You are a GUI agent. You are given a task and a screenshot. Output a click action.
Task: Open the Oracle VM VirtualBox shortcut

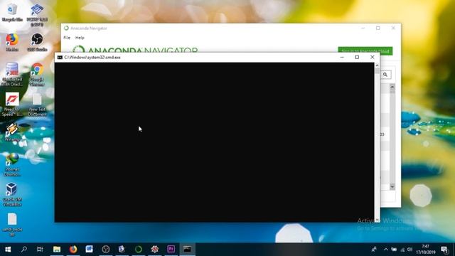coord(12,194)
